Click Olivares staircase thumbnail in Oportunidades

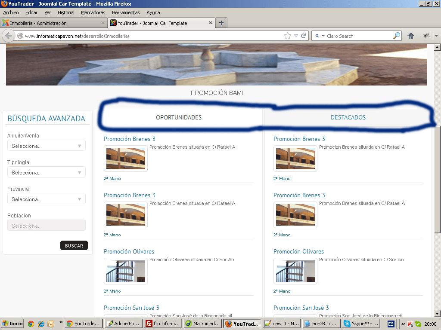click(x=126, y=271)
